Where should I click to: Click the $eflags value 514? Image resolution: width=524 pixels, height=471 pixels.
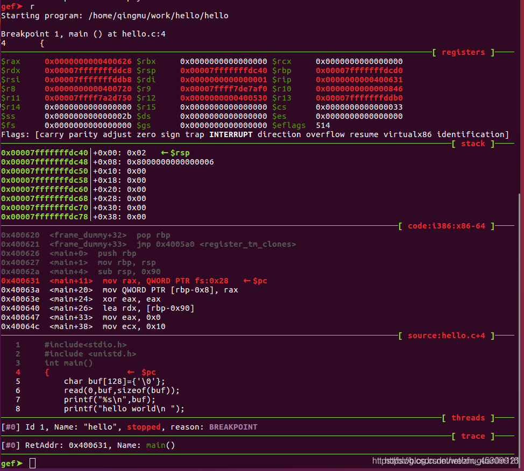tap(323, 126)
